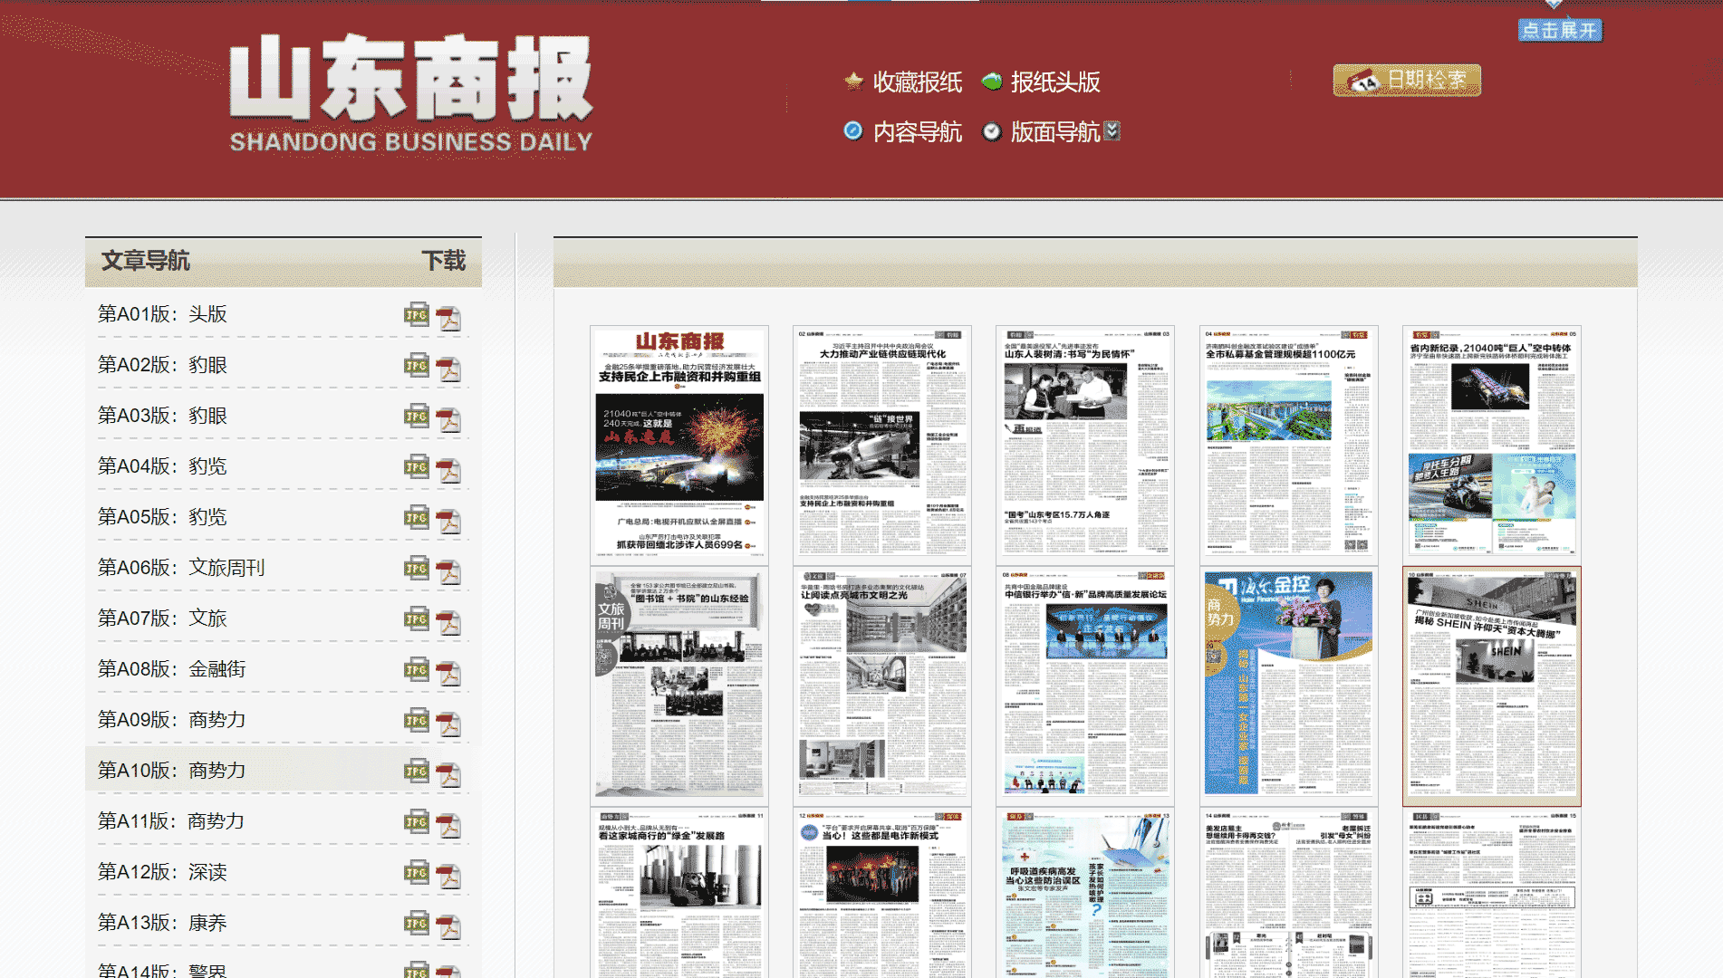
Task: Download PDF of 第A02版 豹眼
Action: (448, 369)
